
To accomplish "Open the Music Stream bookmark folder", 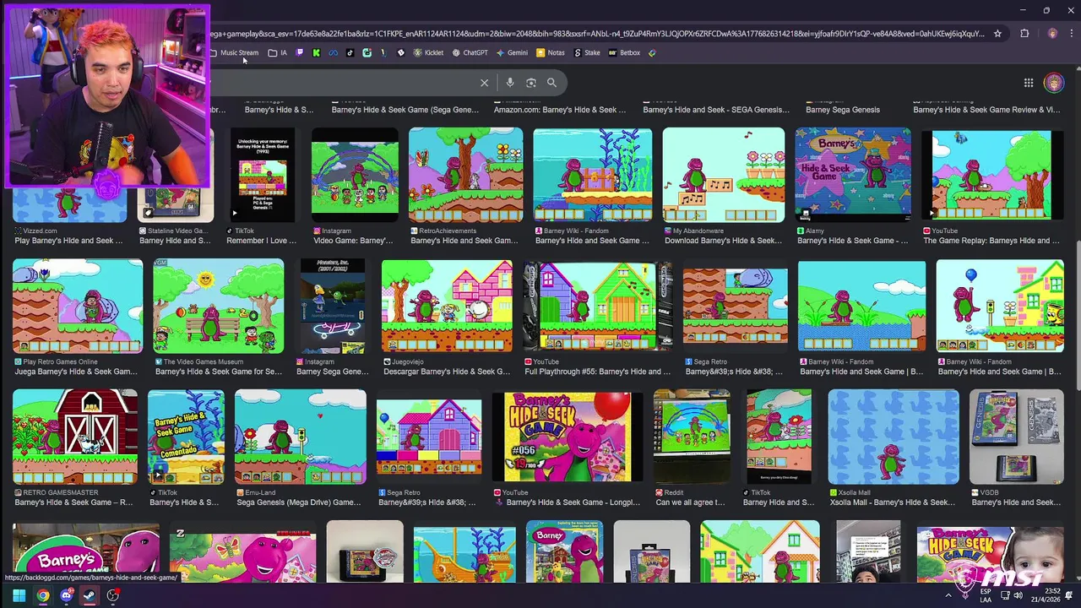I will pyautogui.click(x=235, y=52).
